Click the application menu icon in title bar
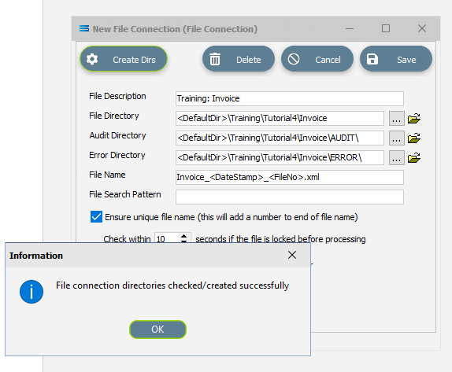The height and width of the screenshot is (372, 452). (x=84, y=28)
